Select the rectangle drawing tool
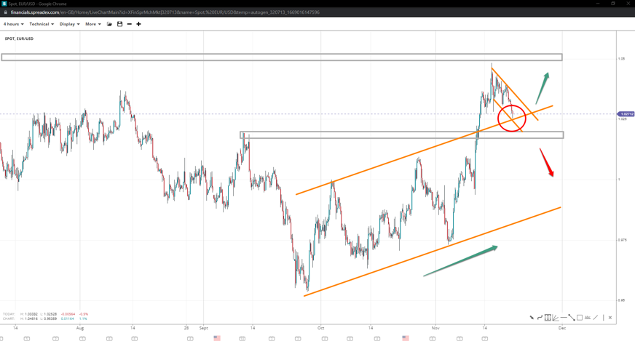The image size is (635, 341). pyautogui.click(x=580, y=318)
